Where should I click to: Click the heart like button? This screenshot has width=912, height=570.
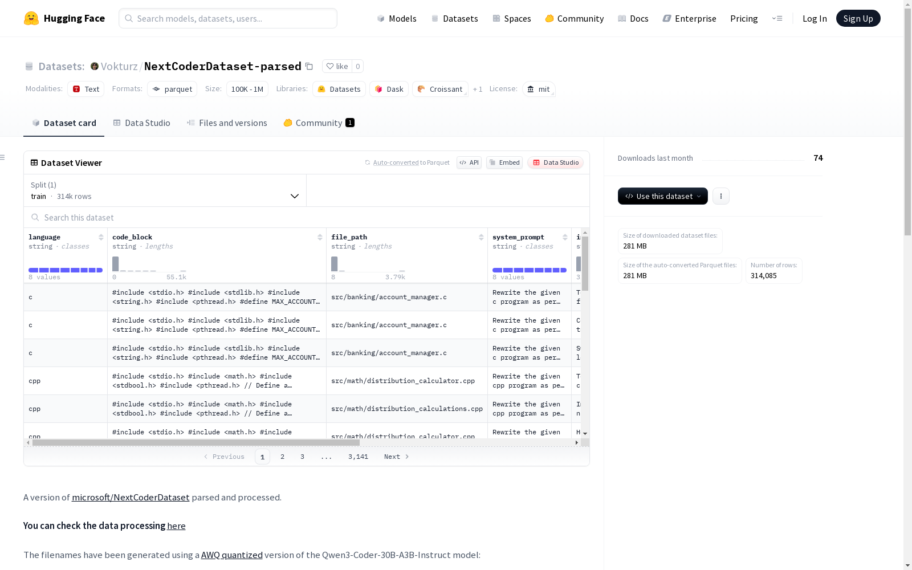coord(337,66)
